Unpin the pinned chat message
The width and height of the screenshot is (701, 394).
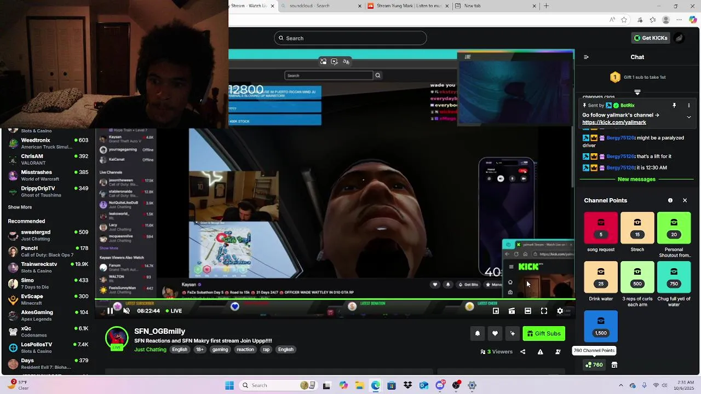[674, 105]
